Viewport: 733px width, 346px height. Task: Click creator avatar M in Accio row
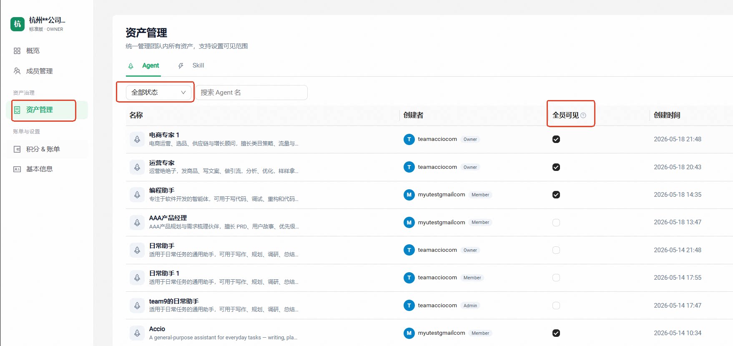pos(409,333)
